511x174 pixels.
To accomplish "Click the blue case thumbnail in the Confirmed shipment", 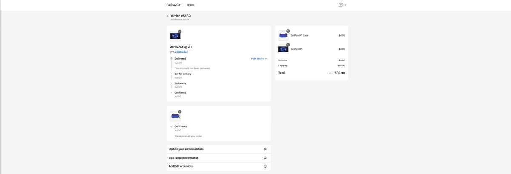I will (x=175, y=116).
